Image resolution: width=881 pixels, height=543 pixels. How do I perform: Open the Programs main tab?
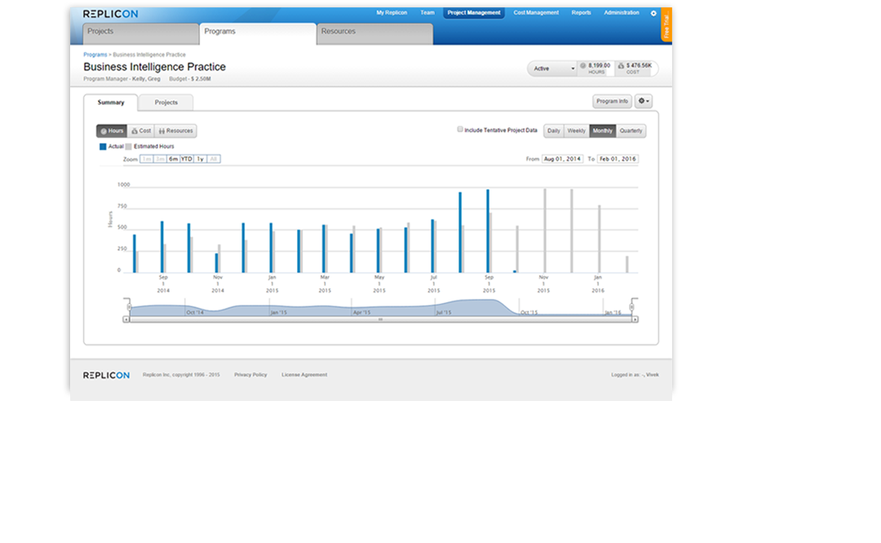(x=258, y=33)
